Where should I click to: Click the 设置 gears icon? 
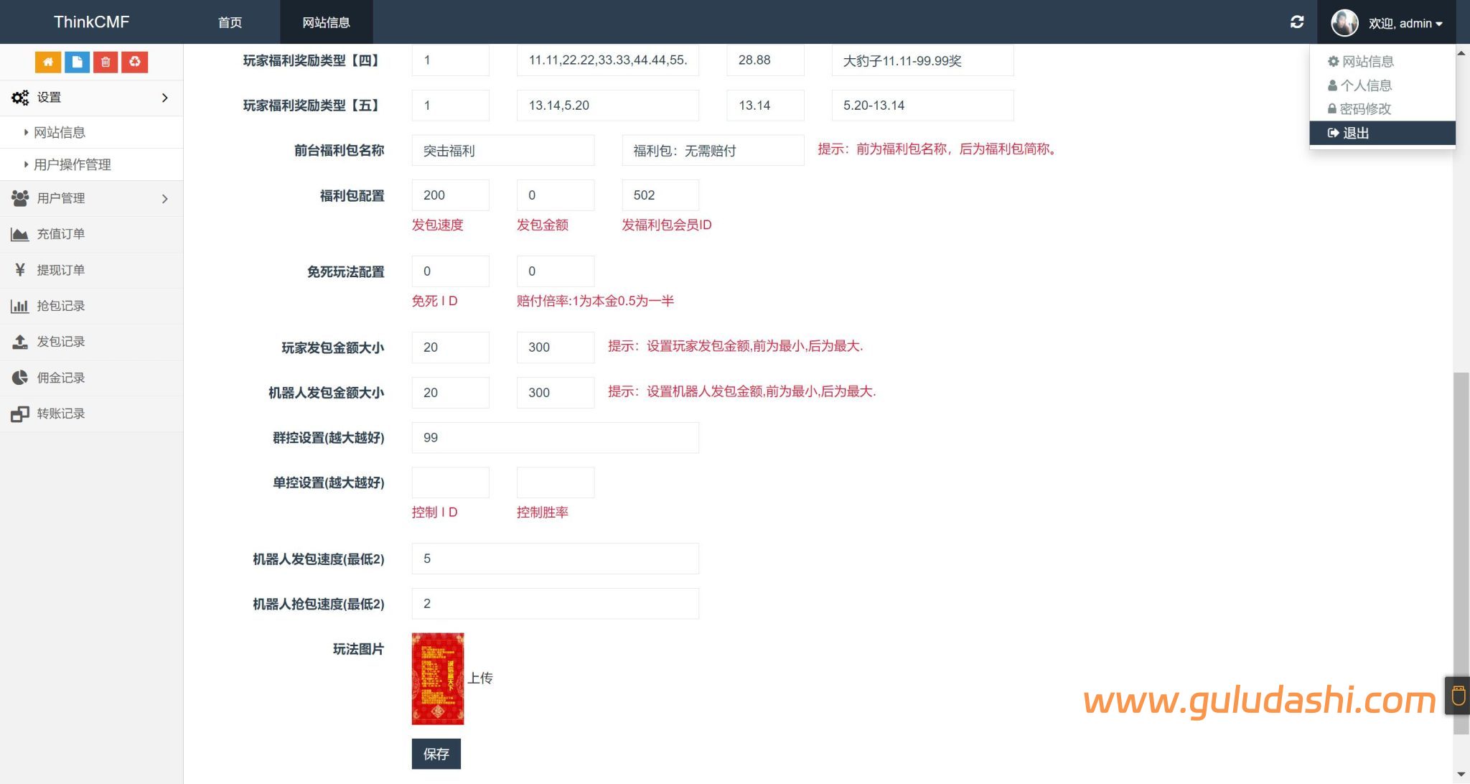click(x=19, y=98)
